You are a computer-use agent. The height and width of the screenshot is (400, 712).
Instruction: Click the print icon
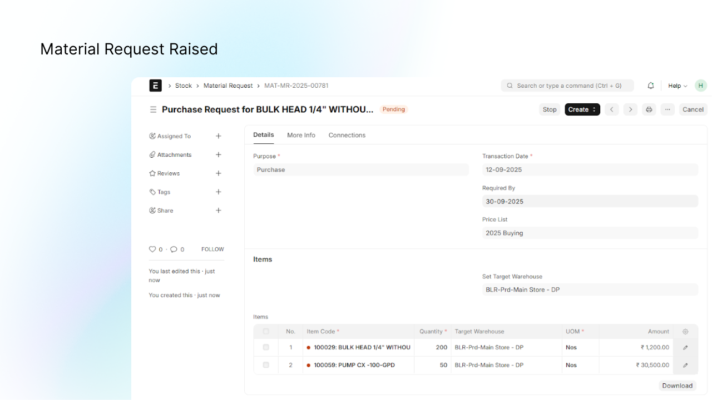(649, 109)
